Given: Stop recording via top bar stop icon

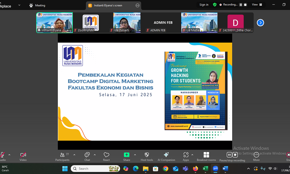Looking at the screenshot, I should [x=245, y=5].
